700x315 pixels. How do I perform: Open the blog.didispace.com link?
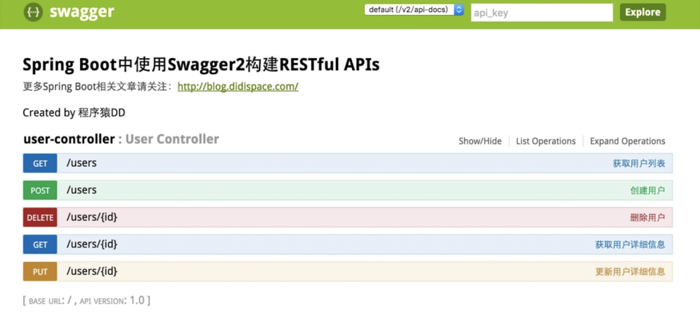(x=238, y=87)
